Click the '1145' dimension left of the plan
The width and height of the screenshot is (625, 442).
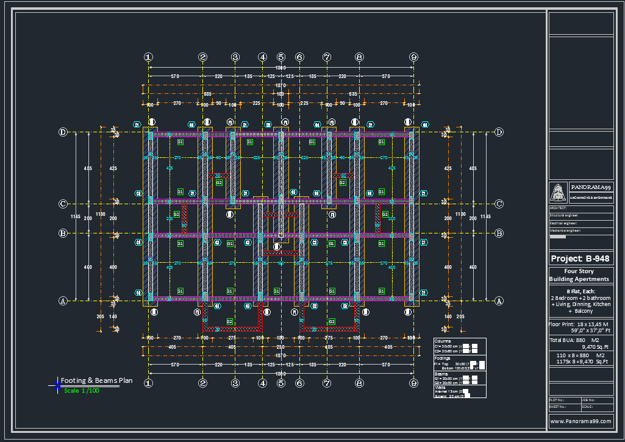click(x=76, y=217)
